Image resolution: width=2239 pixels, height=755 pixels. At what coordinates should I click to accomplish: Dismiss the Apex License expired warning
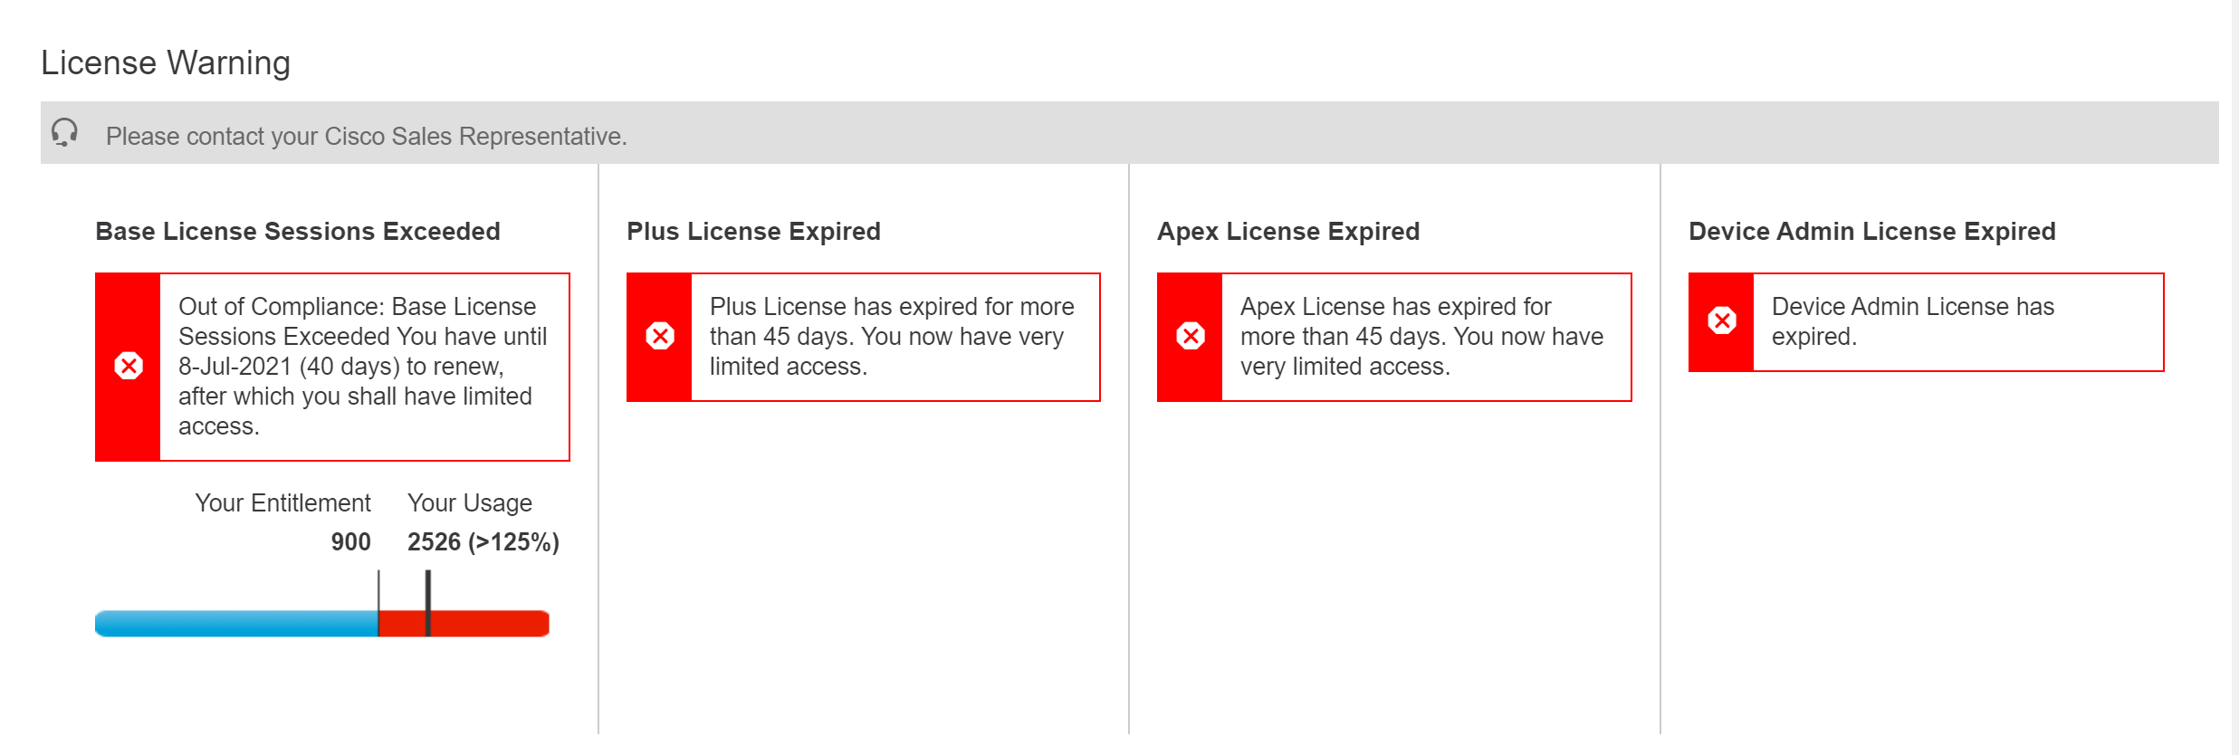pos(1191,336)
